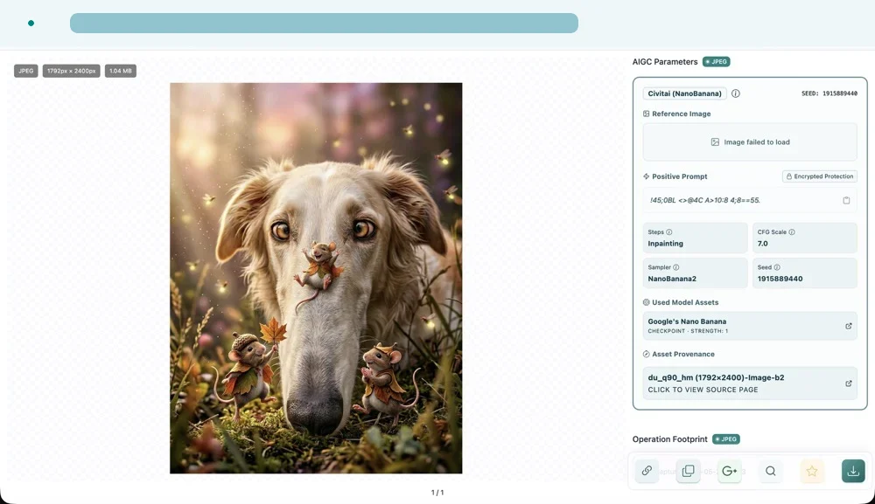Click the blurred address bar at top

click(324, 23)
